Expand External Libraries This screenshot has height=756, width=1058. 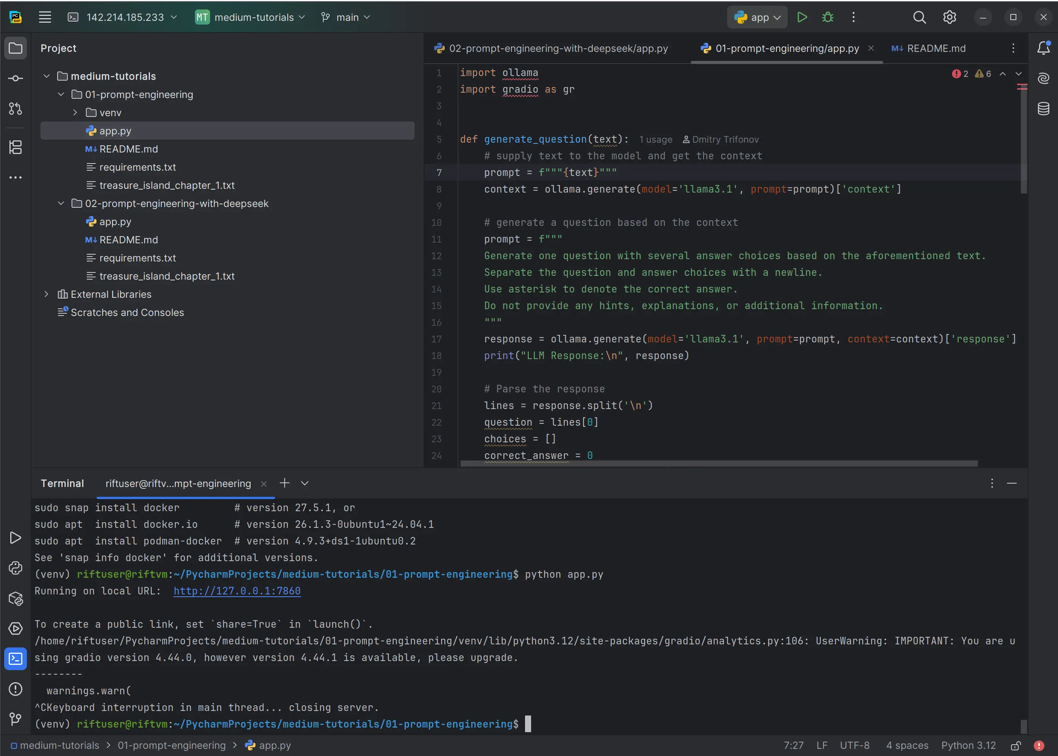[47, 294]
